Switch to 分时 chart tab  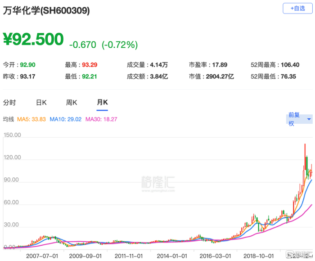click(x=9, y=103)
